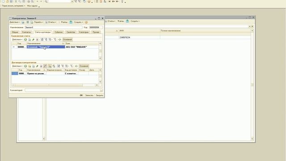Switch to the Общие tab
Image resolution: width=286 pixels, height=161 pixels.
pyautogui.click(x=15, y=32)
